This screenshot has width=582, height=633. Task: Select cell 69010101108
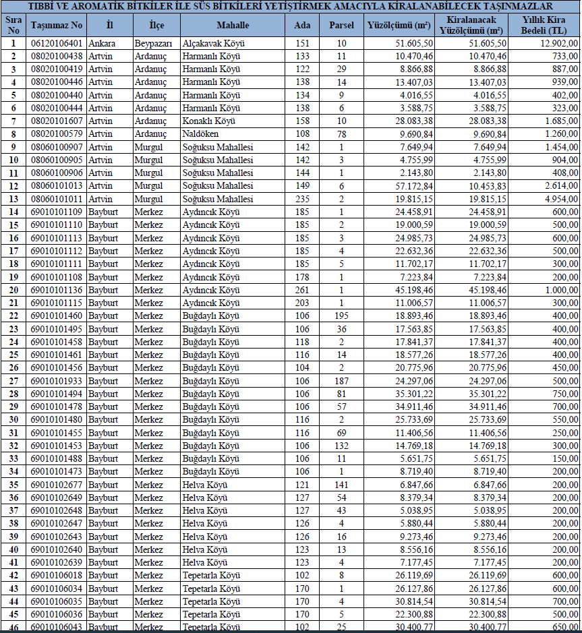[57, 277]
